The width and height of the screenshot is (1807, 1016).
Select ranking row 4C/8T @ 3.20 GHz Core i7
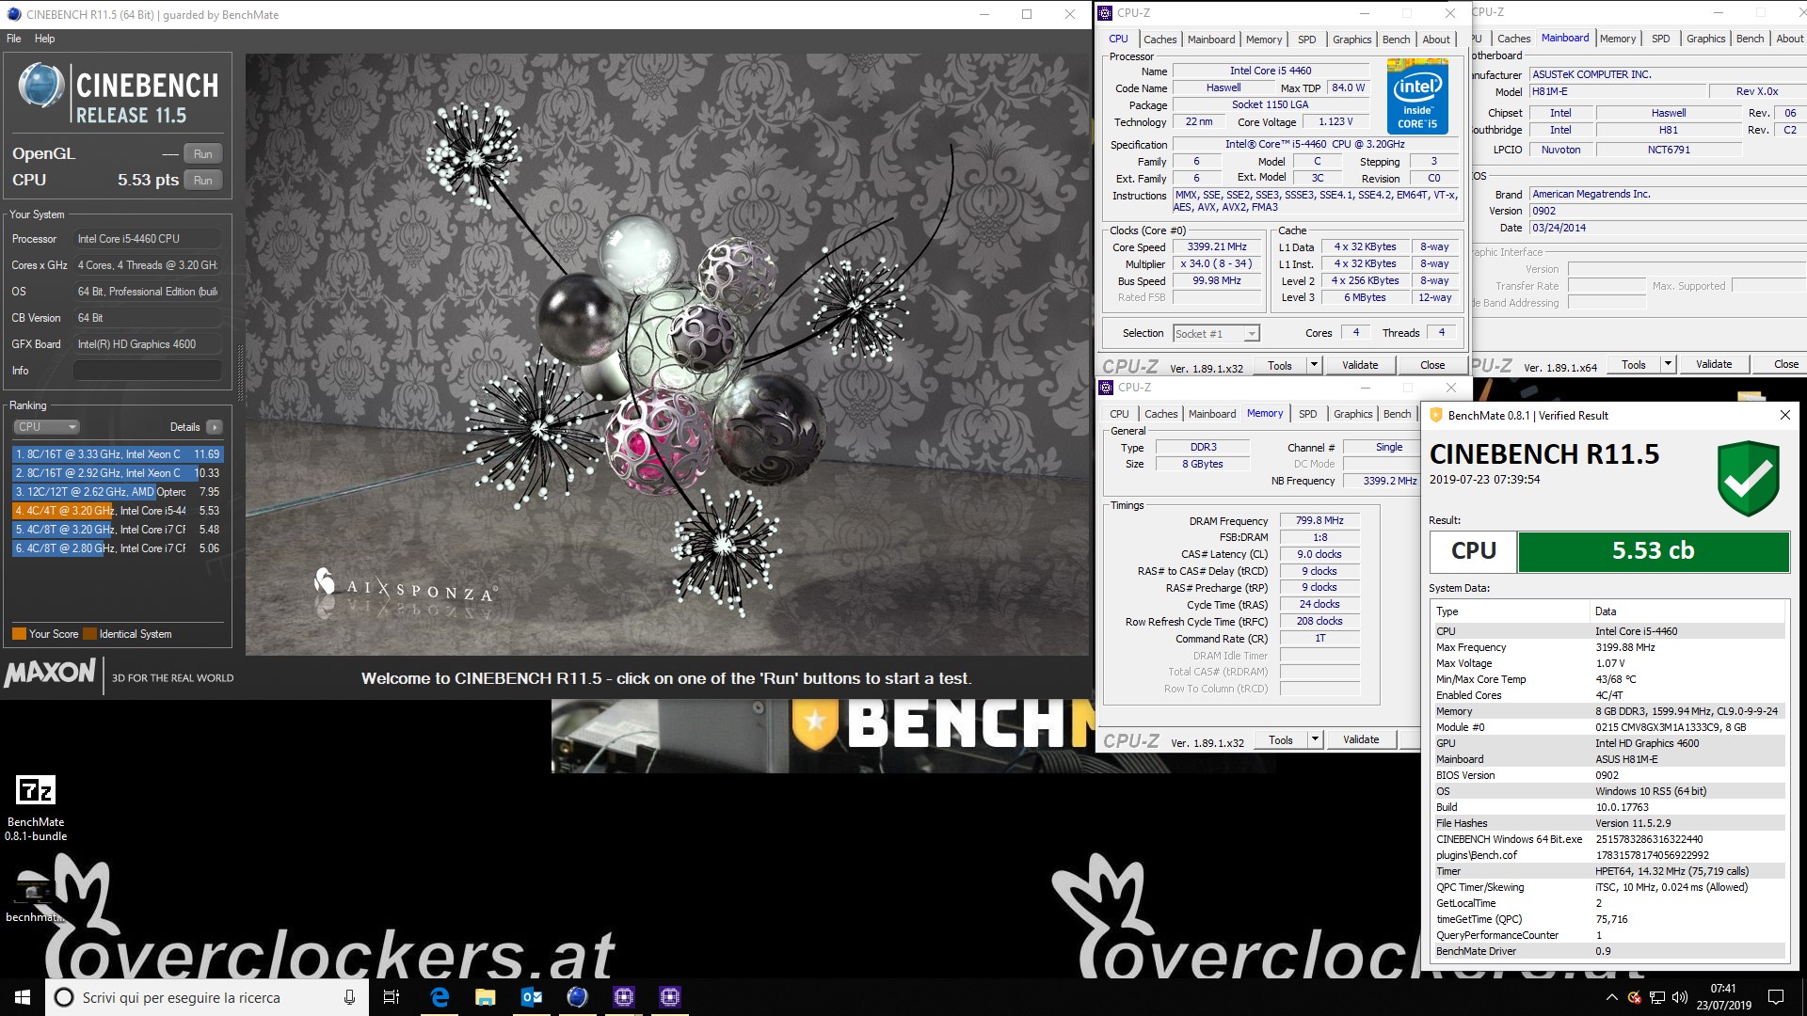point(118,530)
